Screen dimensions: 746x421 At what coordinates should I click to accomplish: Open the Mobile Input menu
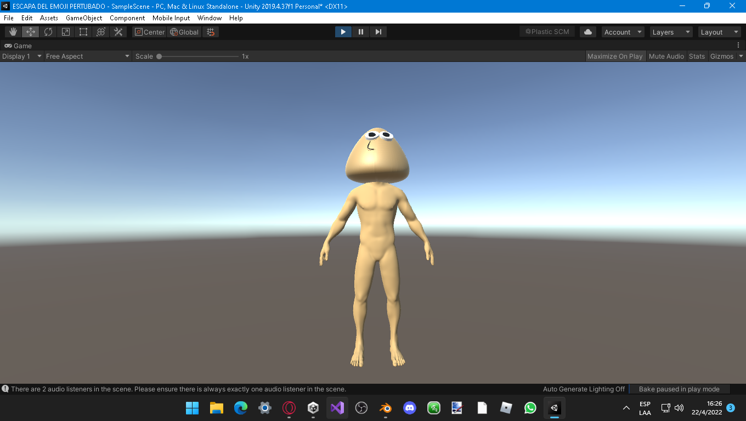[x=171, y=18]
